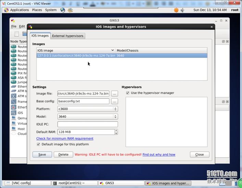Undock the upper right GNS3 panel
242x188 pixels.
223,41
